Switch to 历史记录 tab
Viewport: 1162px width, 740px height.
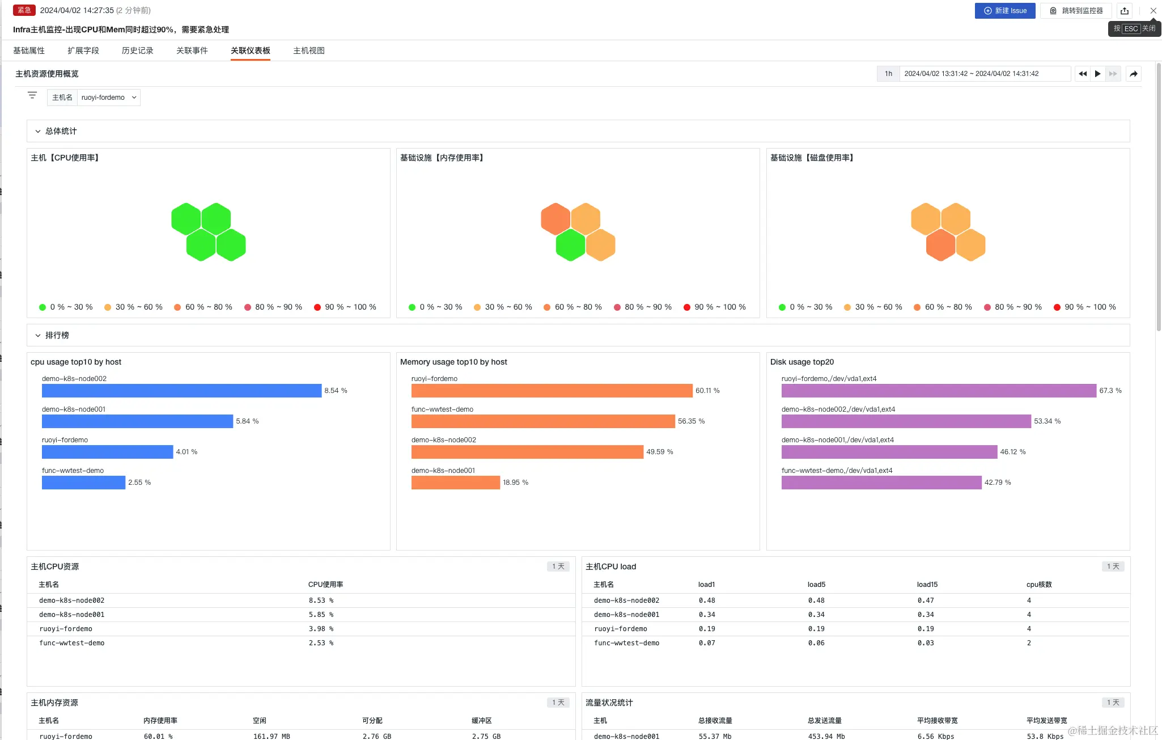click(x=137, y=50)
